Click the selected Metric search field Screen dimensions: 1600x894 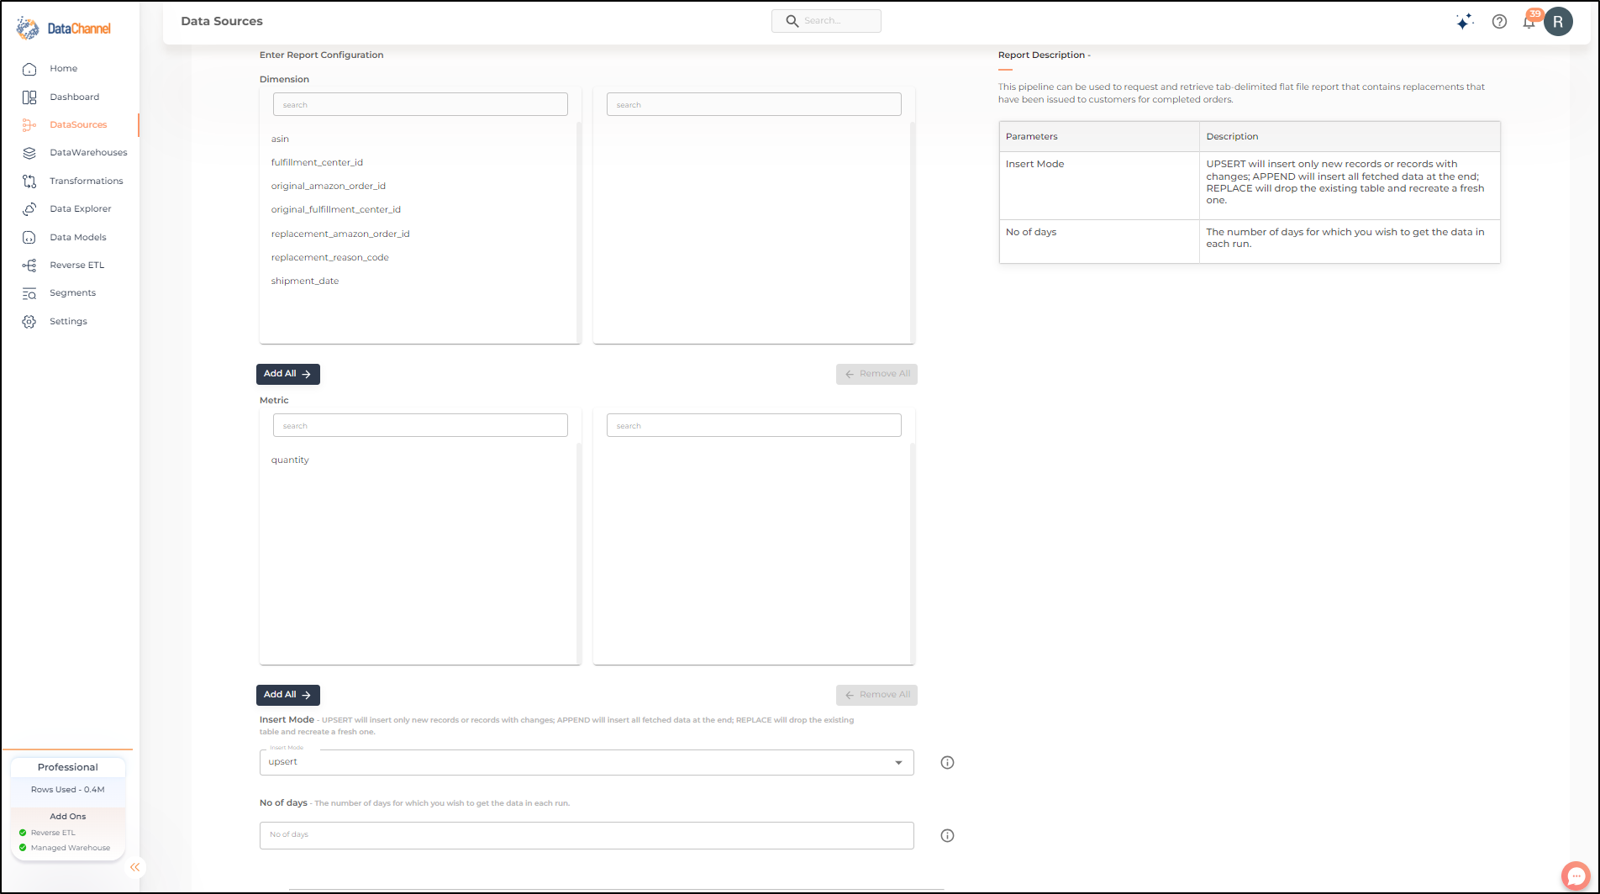[754, 426]
